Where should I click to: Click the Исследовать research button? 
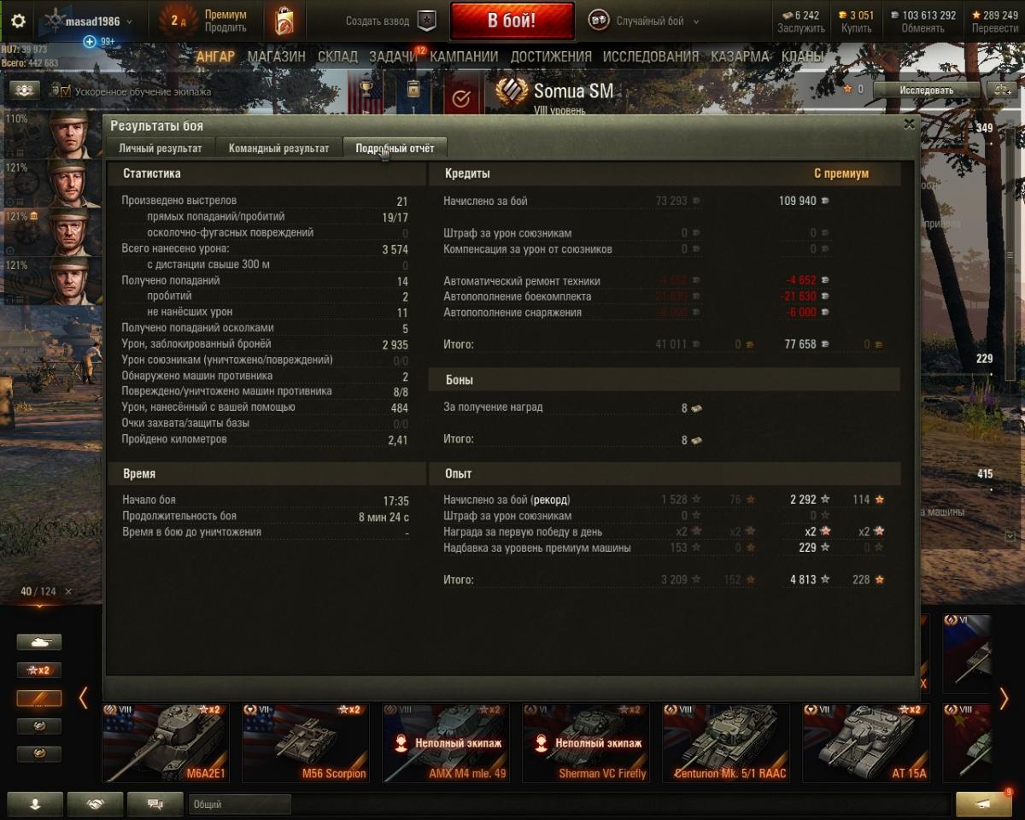click(926, 90)
